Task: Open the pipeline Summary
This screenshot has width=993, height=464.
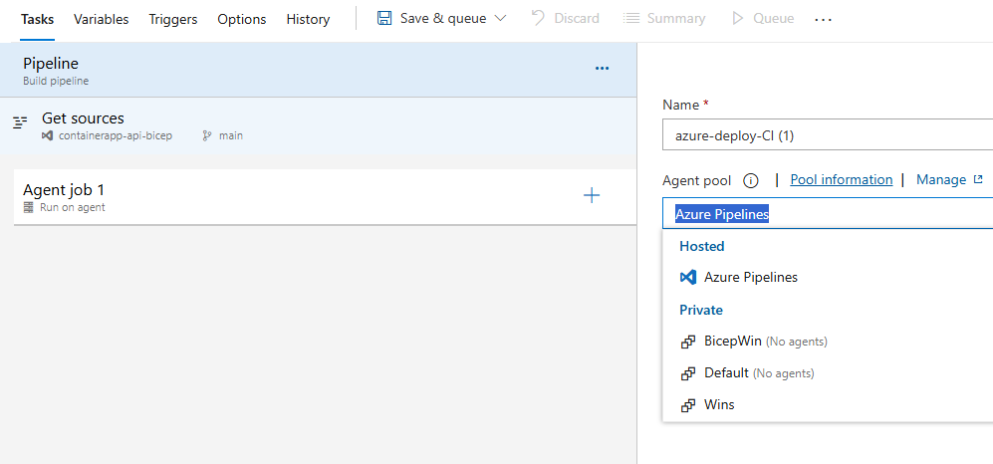Action: 663,18
